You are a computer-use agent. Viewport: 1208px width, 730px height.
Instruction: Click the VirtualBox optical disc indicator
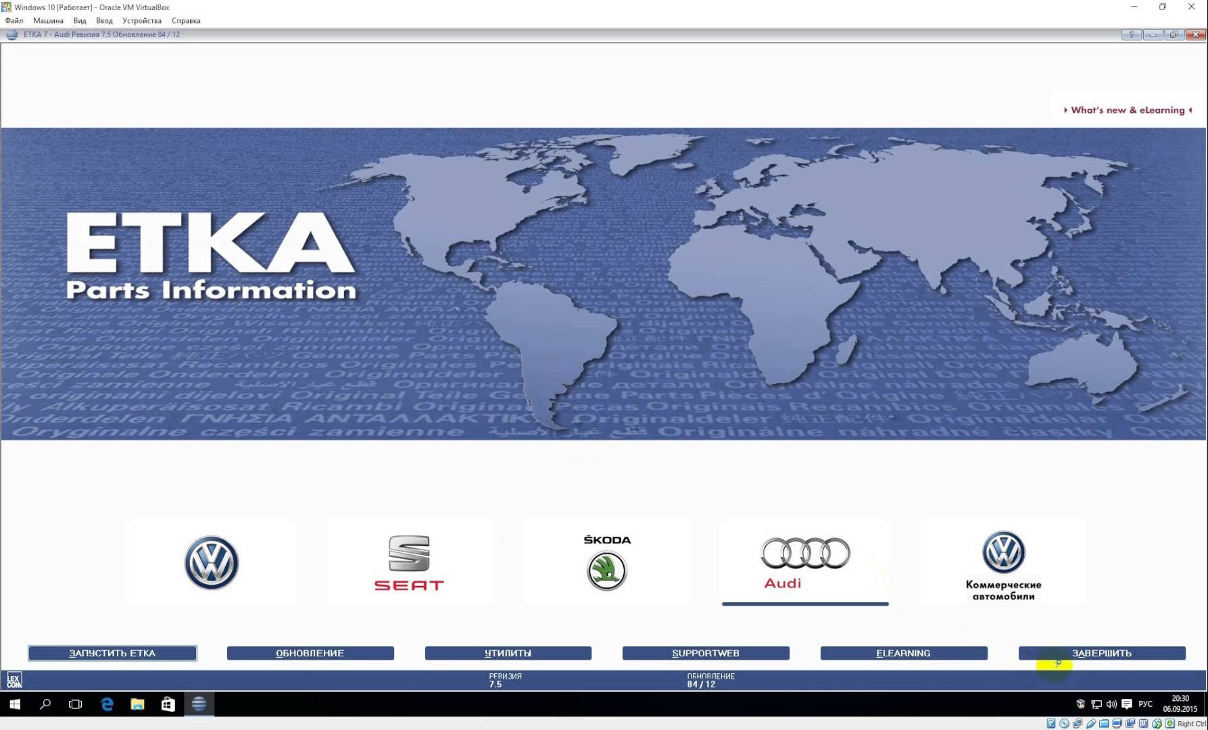point(1065,724)
